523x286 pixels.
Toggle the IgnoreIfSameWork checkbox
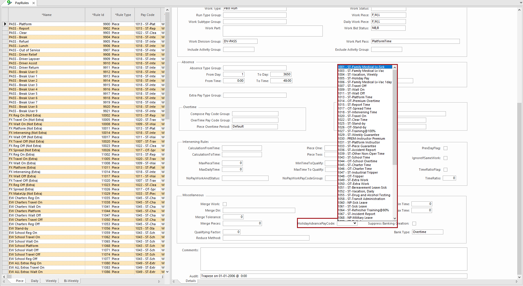445,158
